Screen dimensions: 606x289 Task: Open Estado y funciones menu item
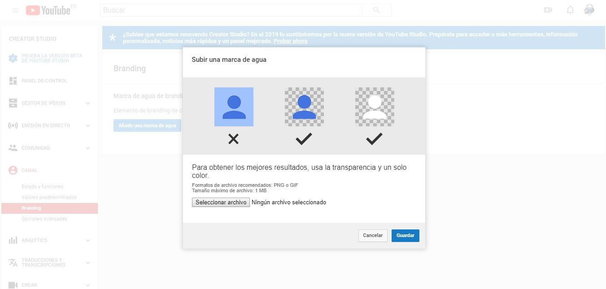(42, 186)
